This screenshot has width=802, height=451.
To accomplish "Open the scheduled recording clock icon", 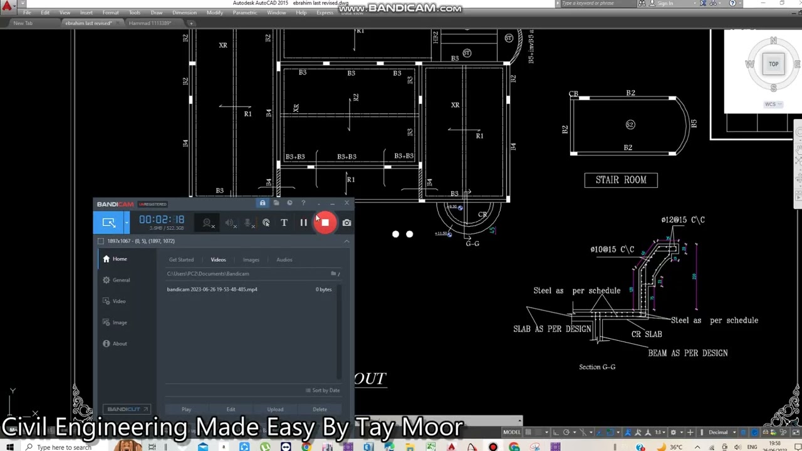I will (x=289, y=203).
